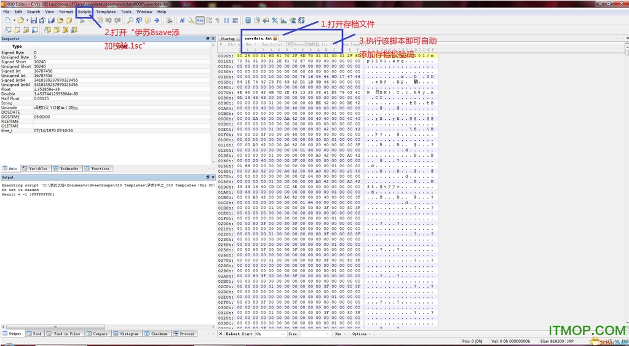Open the Hex view-mode dropdown under file tabs
Screen dimensions: 629x346
point(250,44)
